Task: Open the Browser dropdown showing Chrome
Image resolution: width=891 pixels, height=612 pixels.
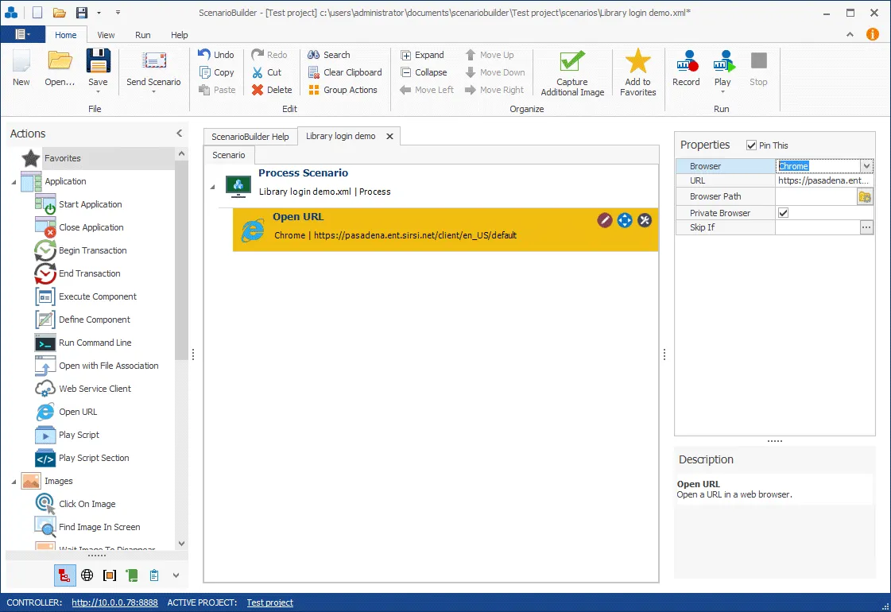Action: (x=866, y=166)
